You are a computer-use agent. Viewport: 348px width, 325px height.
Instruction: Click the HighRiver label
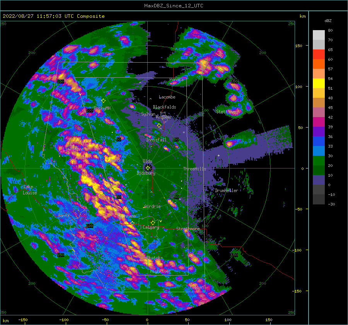(160, 271)
